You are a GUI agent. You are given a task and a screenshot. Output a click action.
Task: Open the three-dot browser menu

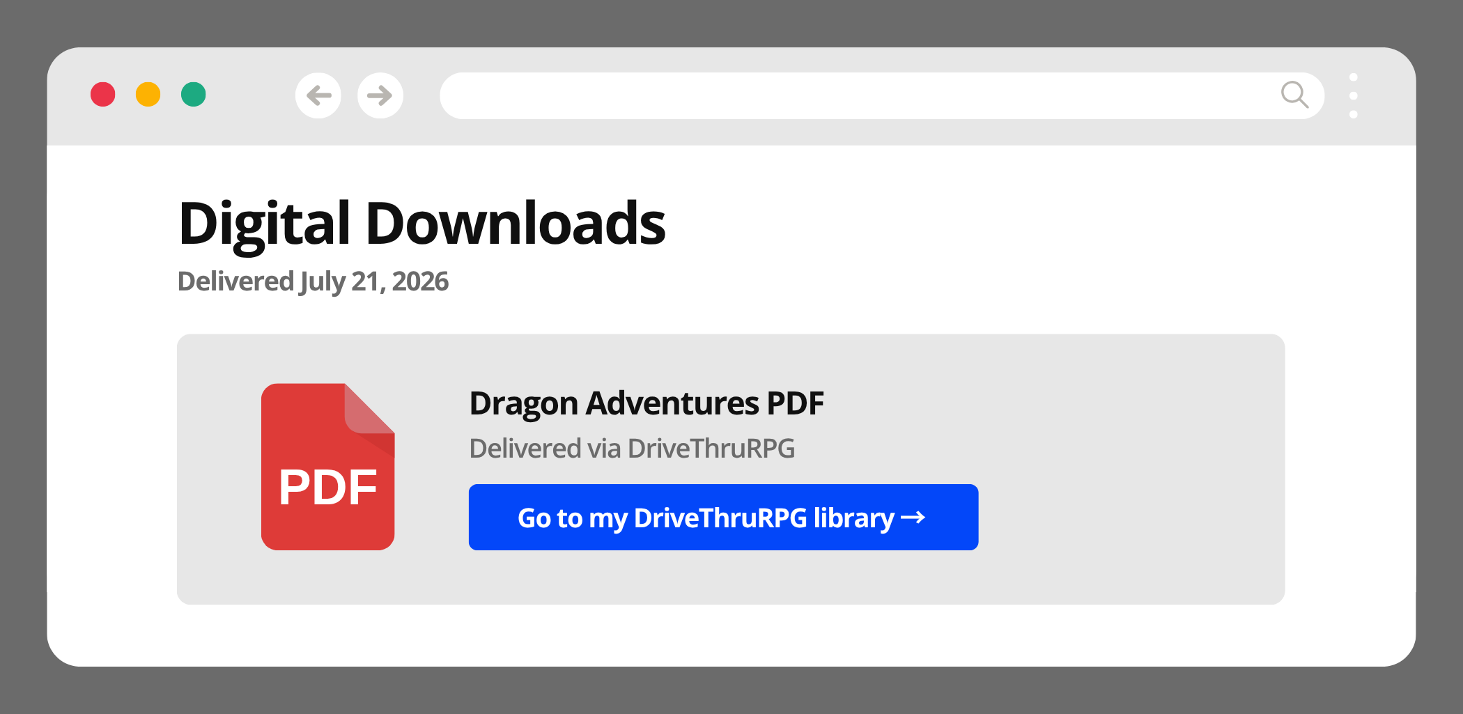coord(1353,95)
